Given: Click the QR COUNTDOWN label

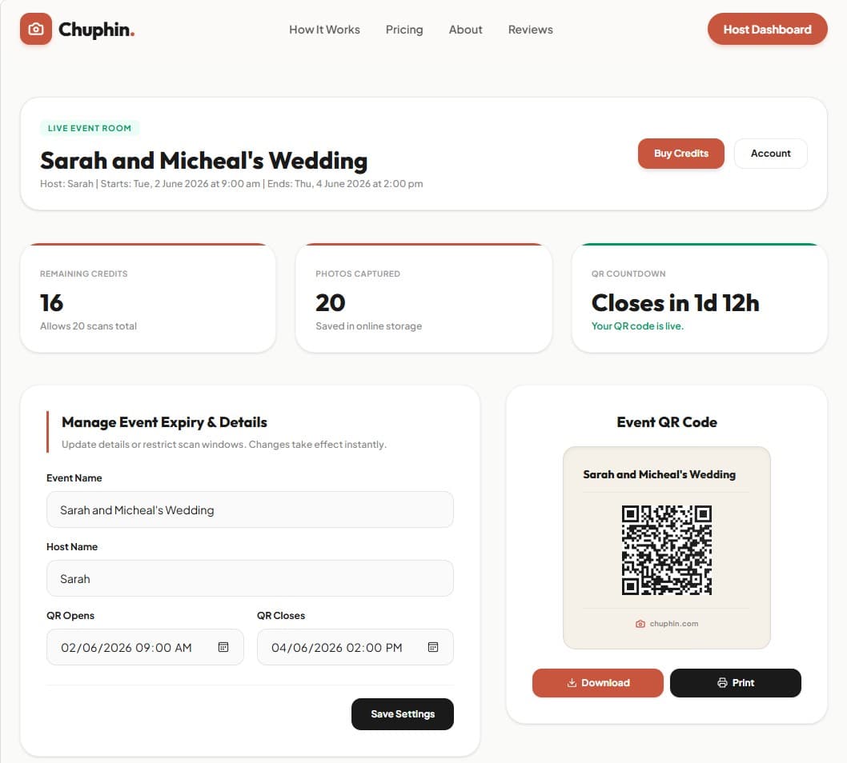Looking at the screenshot, I should [628, 274].
